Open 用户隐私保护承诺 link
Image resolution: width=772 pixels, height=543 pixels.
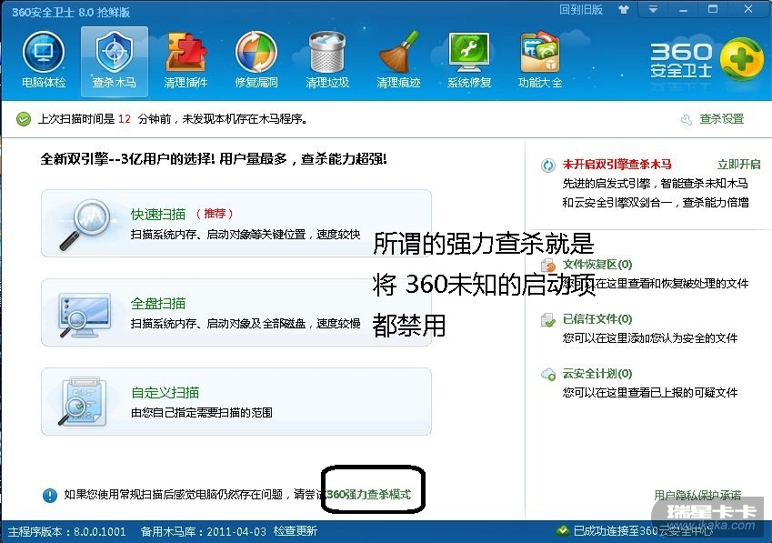(697, 495)
